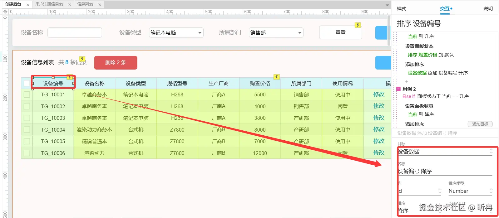Click 修改 link in TG_10006 row

379,153
